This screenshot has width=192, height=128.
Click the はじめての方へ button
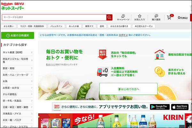point(128,89)
